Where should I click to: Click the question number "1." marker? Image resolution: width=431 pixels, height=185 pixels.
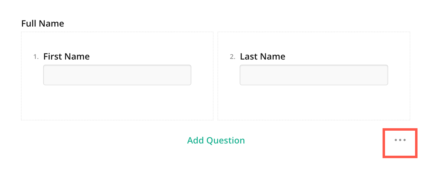(36, 57)
